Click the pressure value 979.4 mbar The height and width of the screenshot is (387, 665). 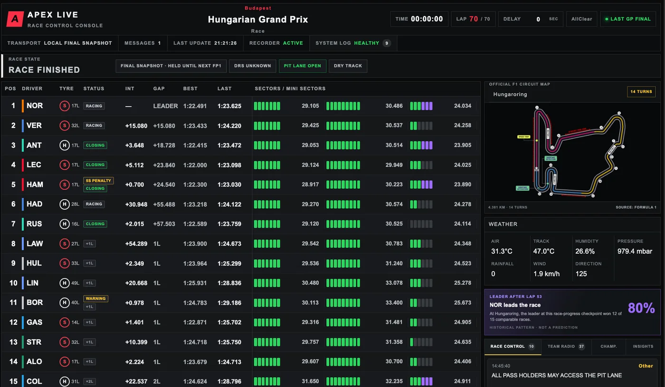pos(635,251)
